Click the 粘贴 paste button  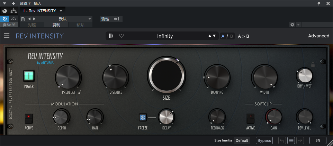pyautogui.click(x=81, y=25)
